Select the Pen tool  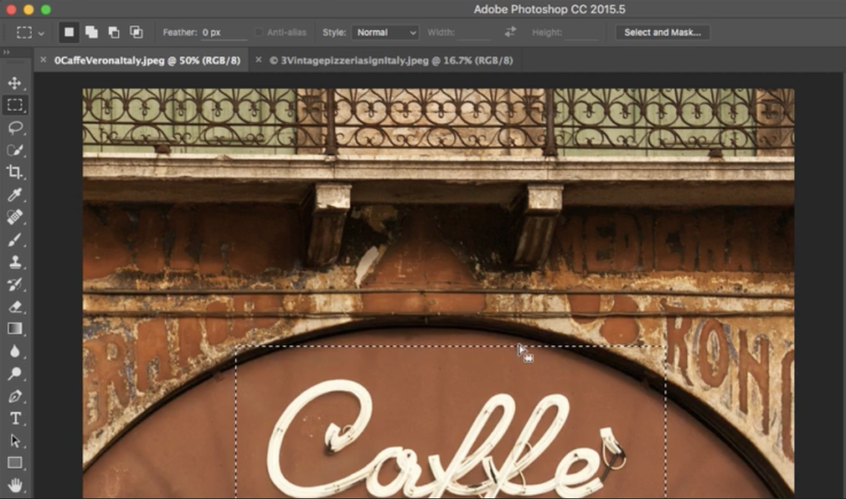tap(15, 396)
